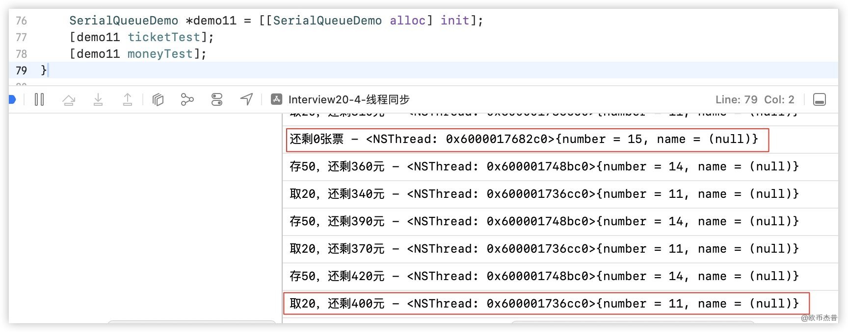
Task: Click the Step Into debug icon
Action: click(98, 100)
